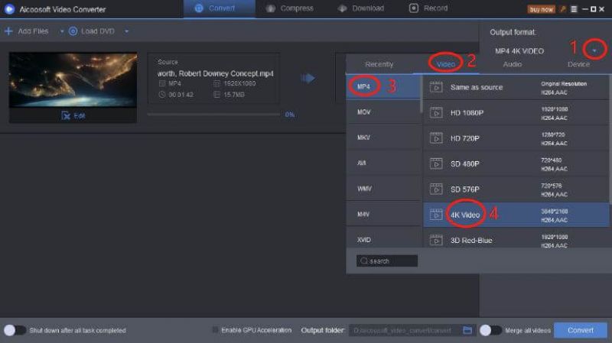612x343 pixels.
Task: Click the Add Files plus icon
Action: click(8, 31)
